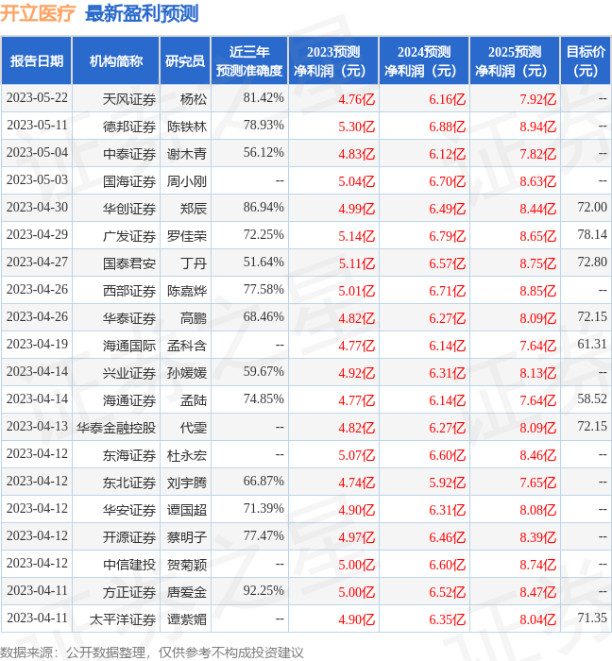612x661 pixels.
Task: Click accuracy value 51.64%
Action: 263,263
